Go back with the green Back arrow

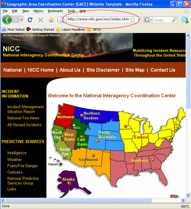point(7,20)
